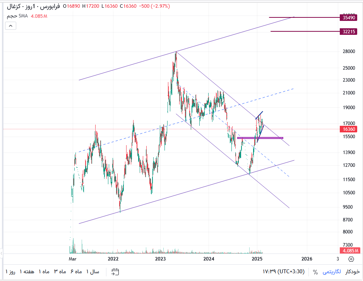Click the red 16360 current price label
Screen dimensions: 363x281
pos(349,129)
